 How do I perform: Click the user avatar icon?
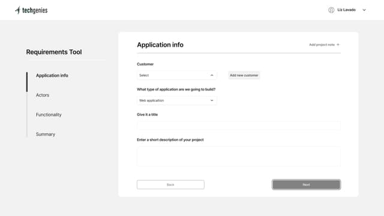[x=331, y=10]
